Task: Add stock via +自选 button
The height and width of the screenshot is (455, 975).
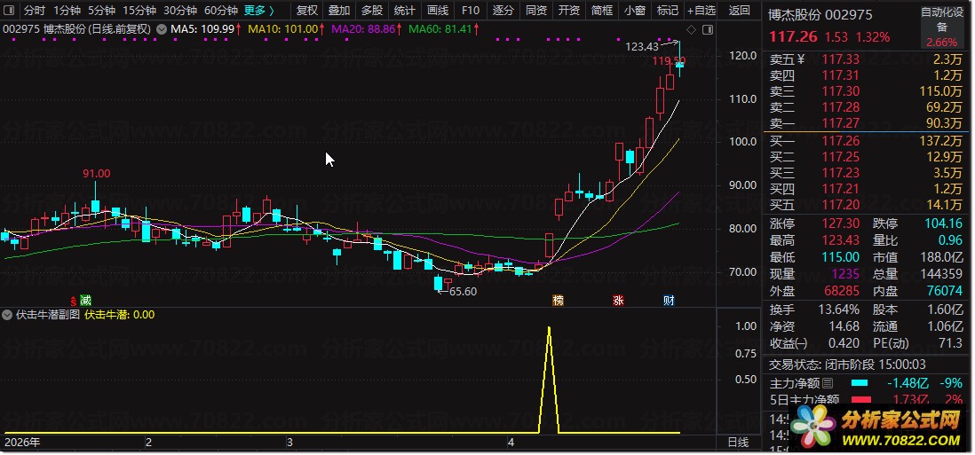Action: (702, 11)
